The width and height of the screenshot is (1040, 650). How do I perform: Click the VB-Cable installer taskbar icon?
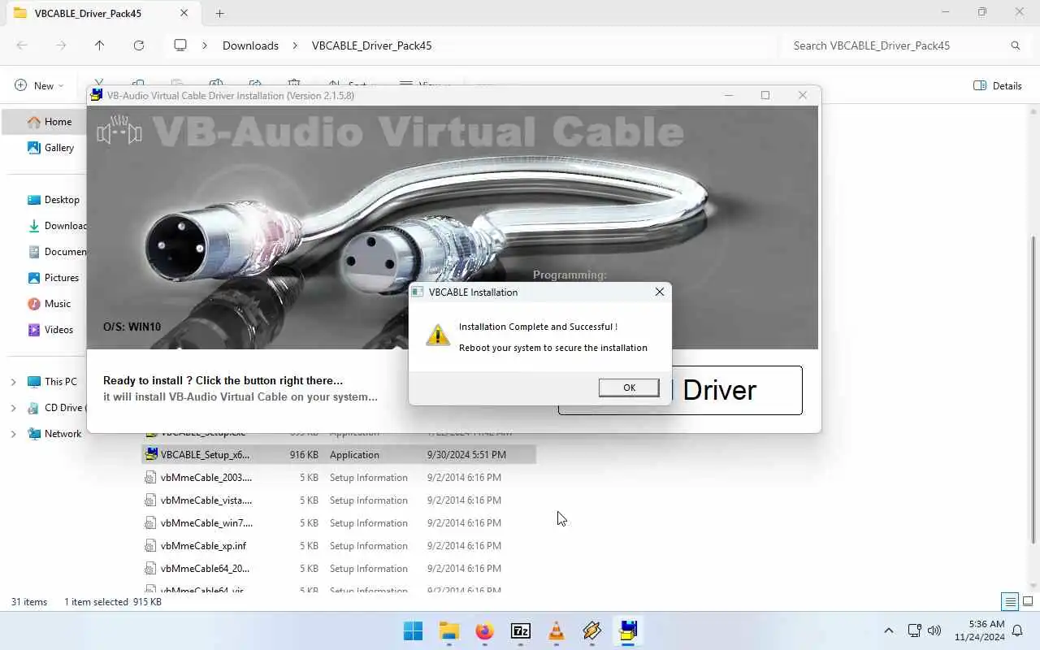click(628, 630)
